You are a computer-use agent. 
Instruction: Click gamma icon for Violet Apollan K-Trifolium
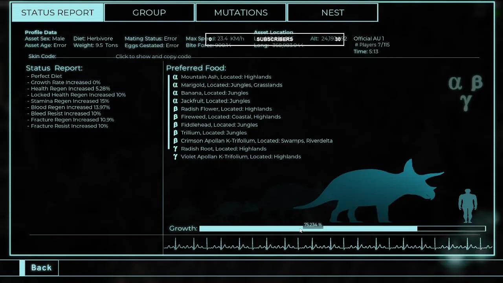[175, 156]
